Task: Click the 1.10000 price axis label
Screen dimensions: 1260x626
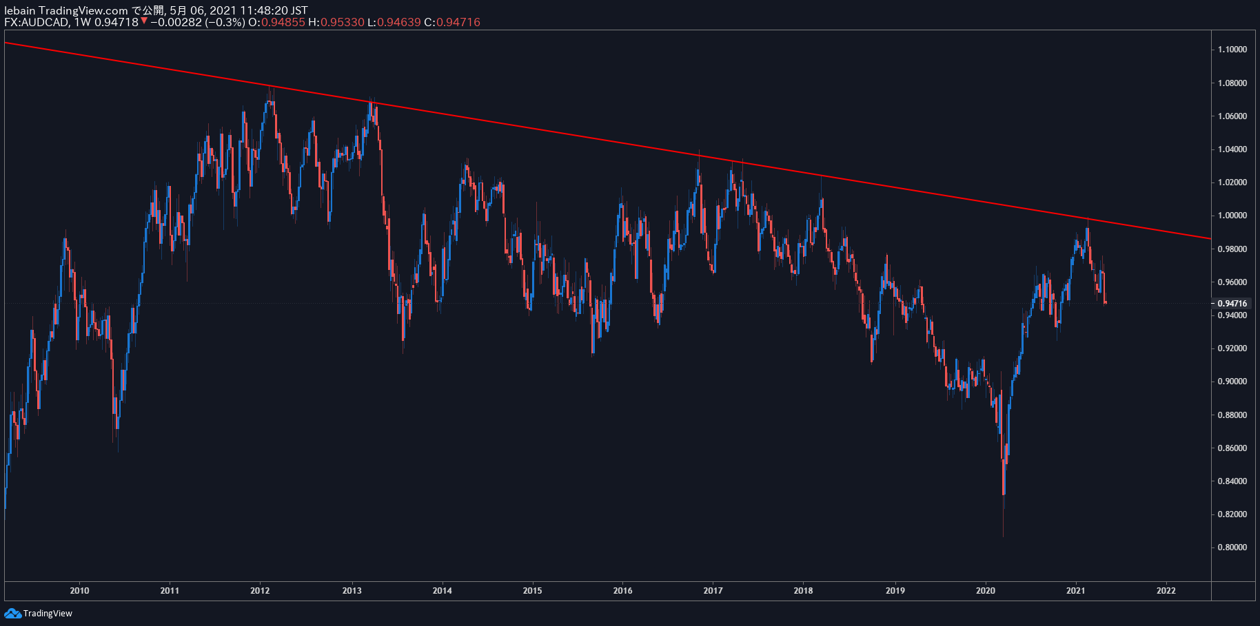Action: tap(1232, 50)
